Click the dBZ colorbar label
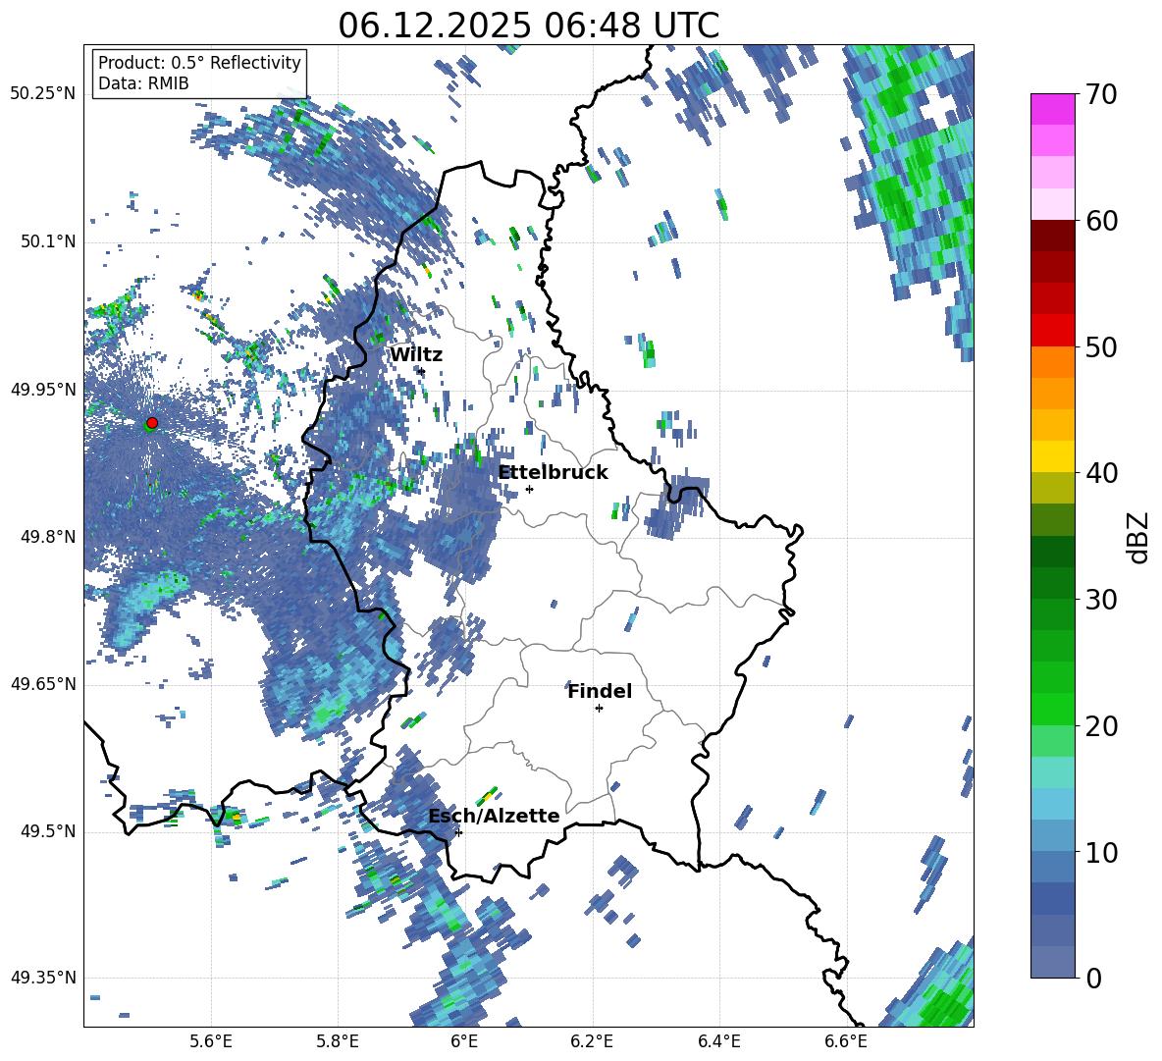 tap(1139, 537)
